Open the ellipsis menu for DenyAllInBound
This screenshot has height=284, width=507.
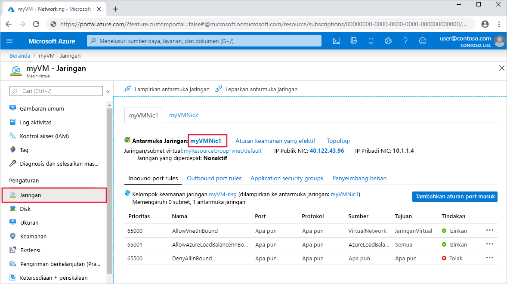click(x=489, y=258)
